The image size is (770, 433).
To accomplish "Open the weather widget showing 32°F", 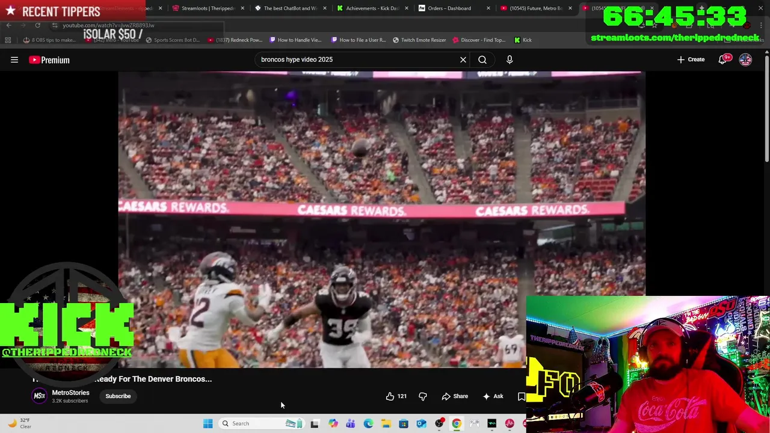I will coord(19,423).
